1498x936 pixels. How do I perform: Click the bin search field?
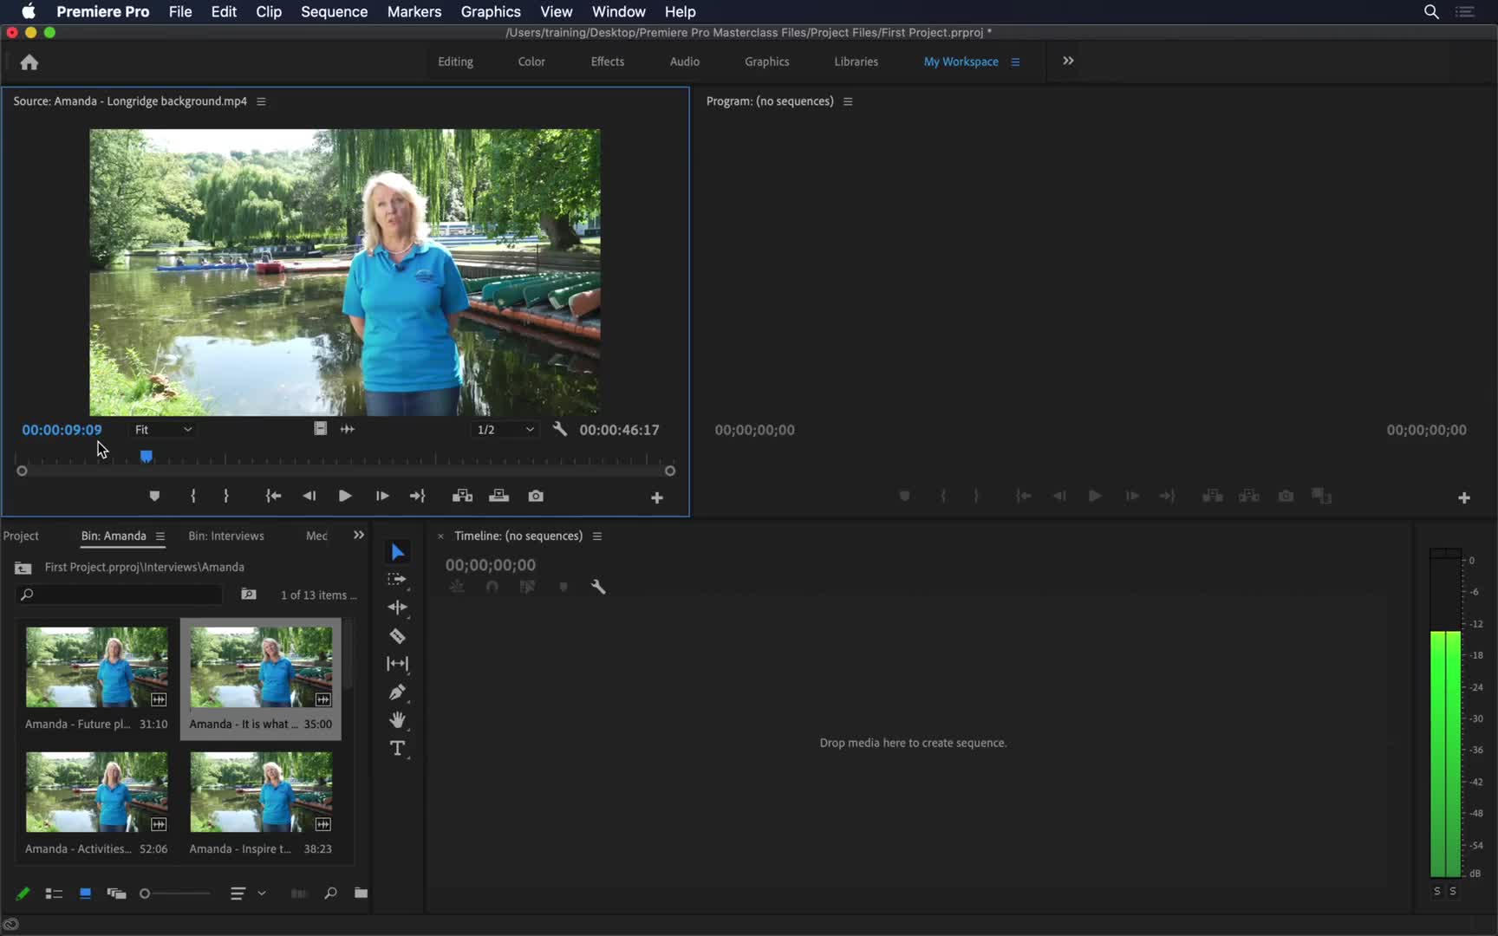click(120, 595)
